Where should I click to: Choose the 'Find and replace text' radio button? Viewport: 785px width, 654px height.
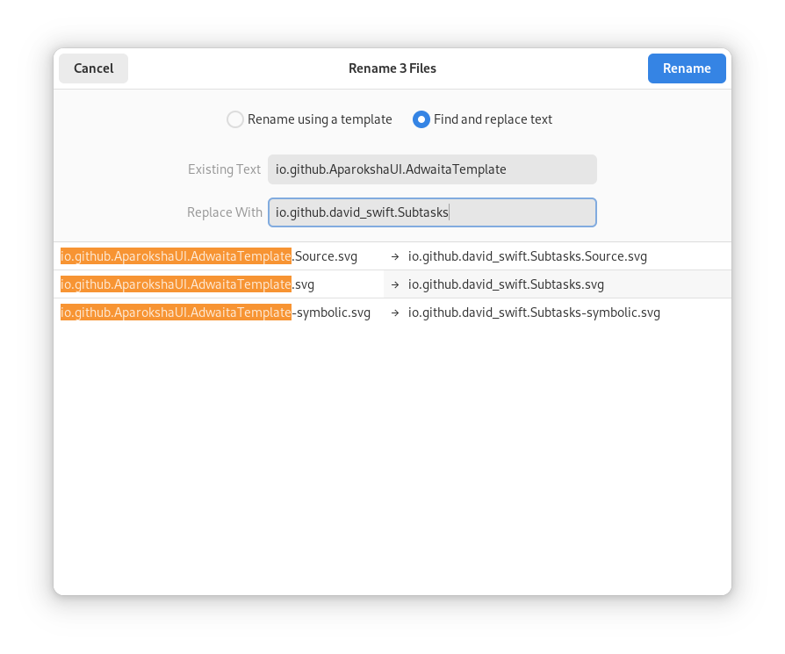tap(421, 119)
